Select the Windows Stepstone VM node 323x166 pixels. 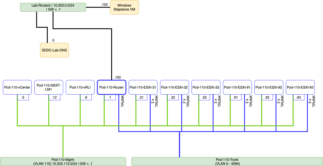coord(124,7)
